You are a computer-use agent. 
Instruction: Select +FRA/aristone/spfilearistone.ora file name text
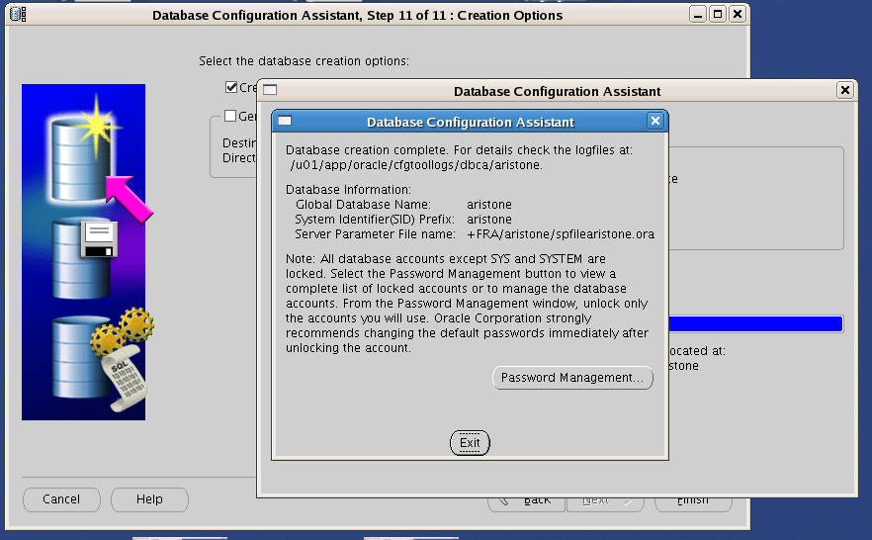(x=561, y=234)
